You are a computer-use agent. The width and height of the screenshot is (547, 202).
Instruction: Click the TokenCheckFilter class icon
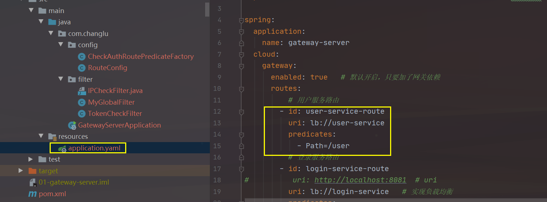[82, 114]
